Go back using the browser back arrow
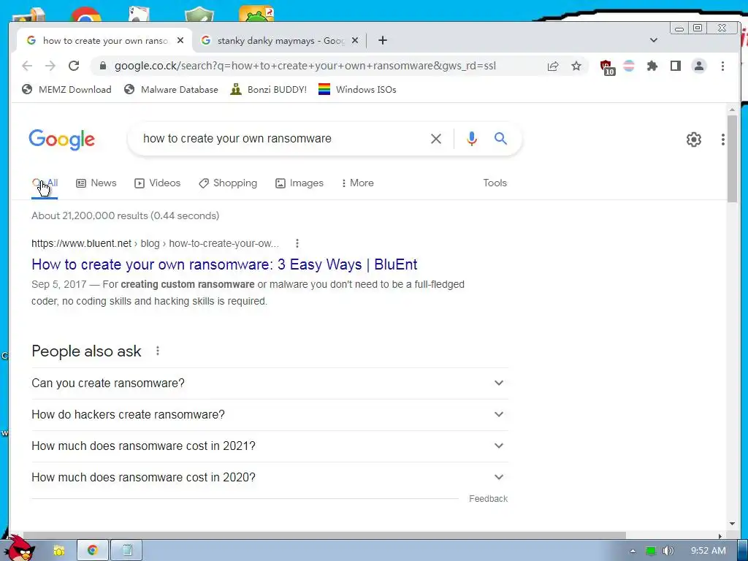 point(27,66)
